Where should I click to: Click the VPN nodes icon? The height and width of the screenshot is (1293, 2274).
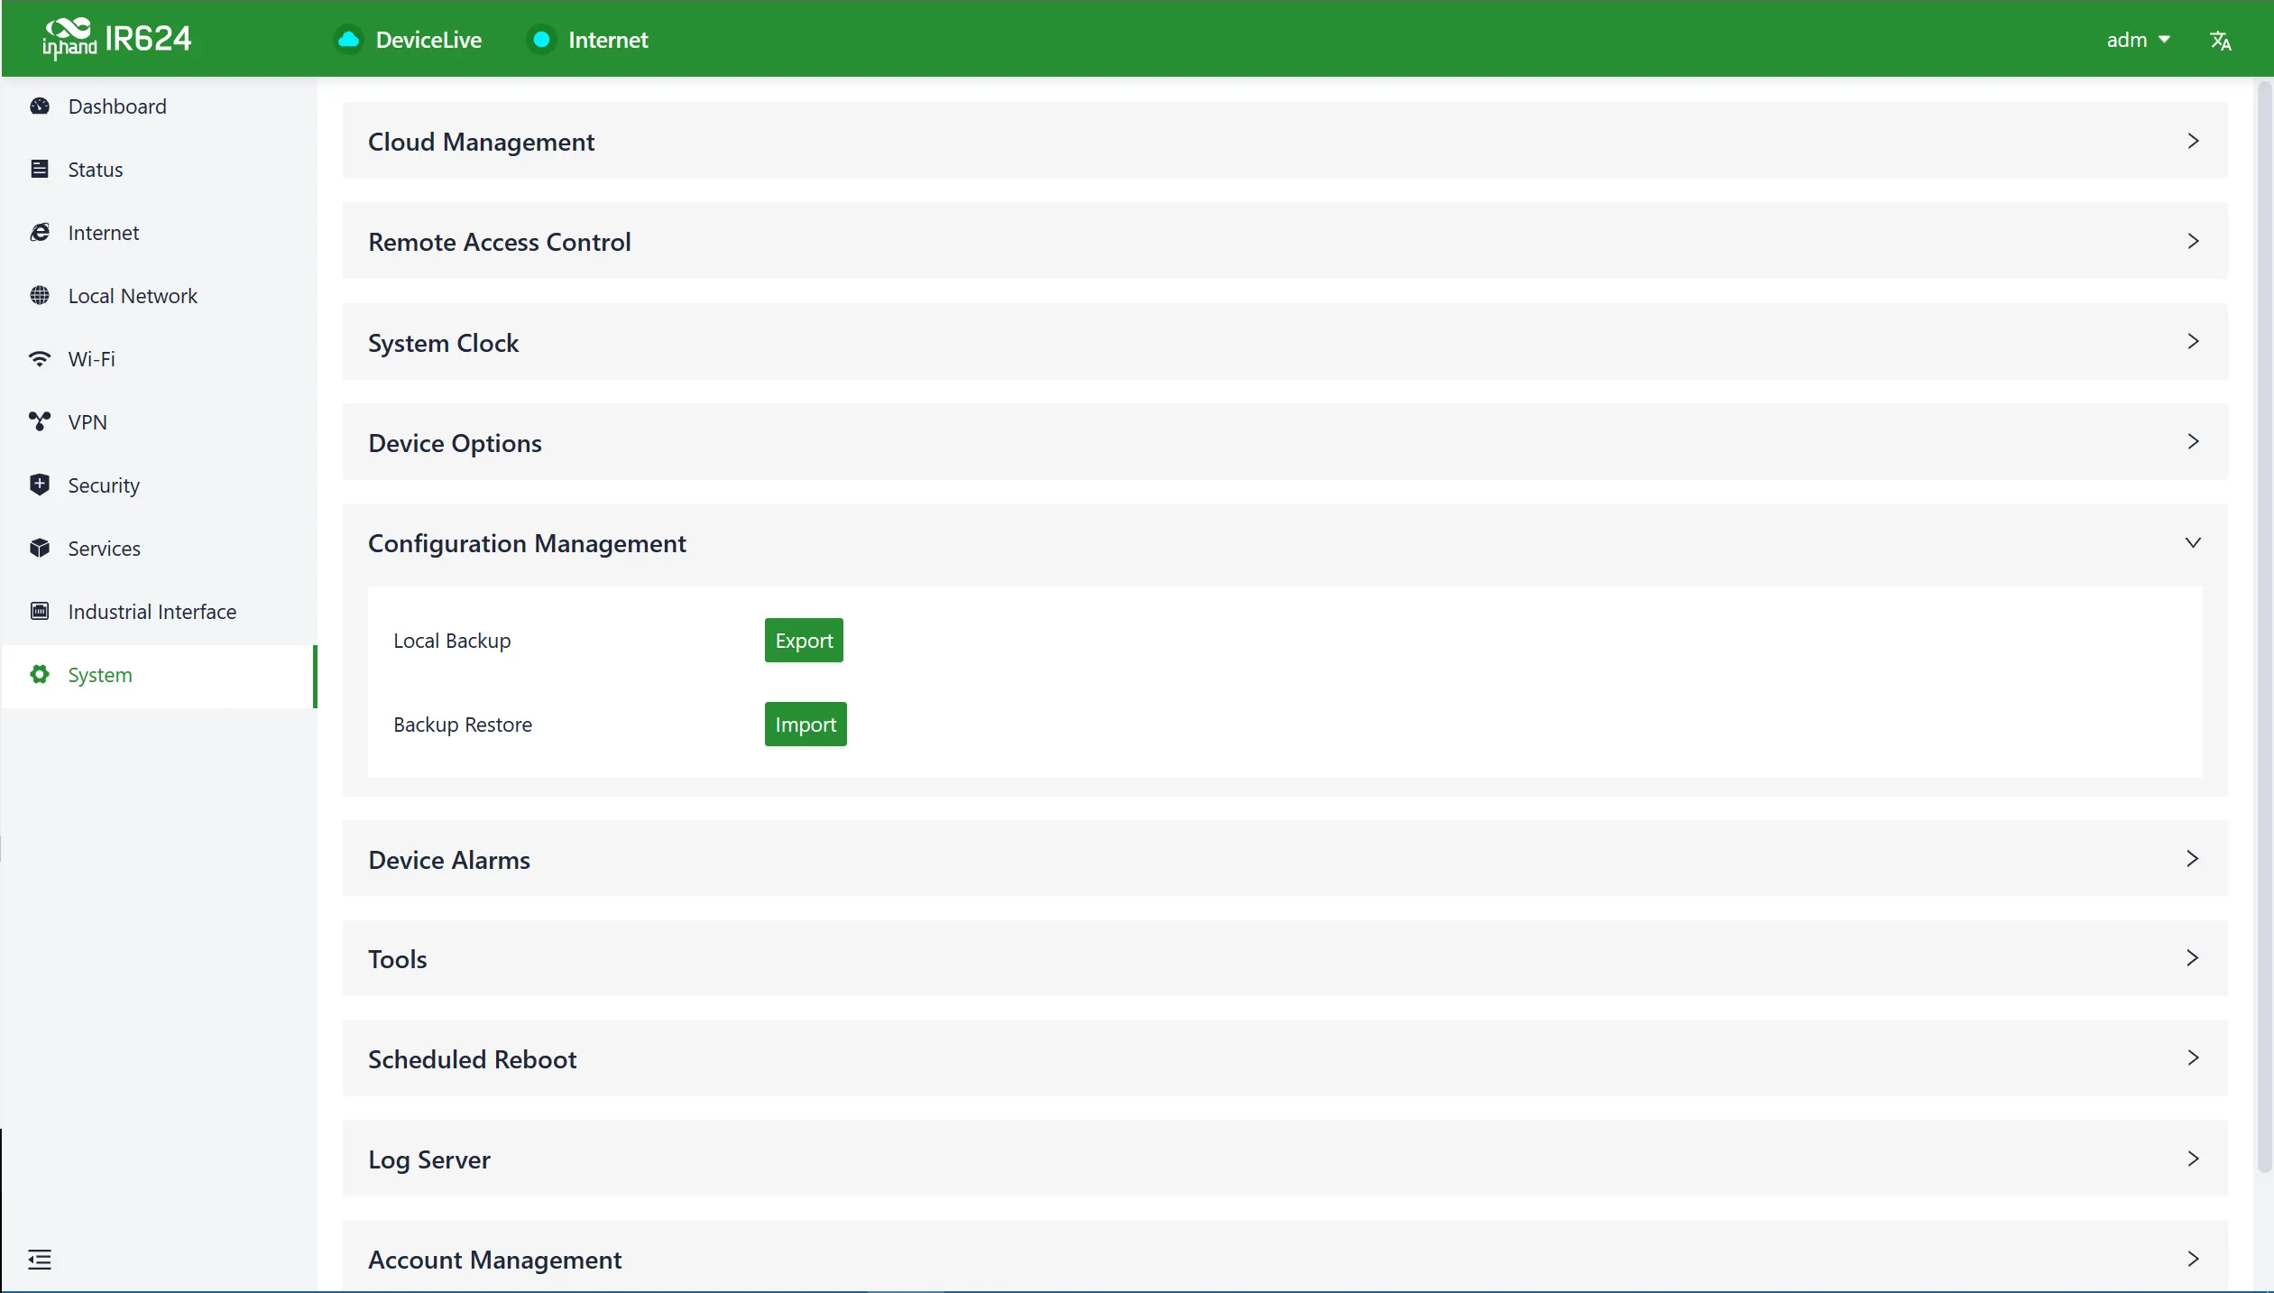coord(40,422)
